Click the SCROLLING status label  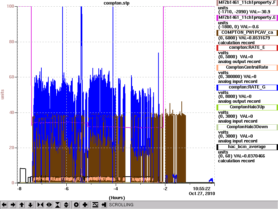pos(121,205)
